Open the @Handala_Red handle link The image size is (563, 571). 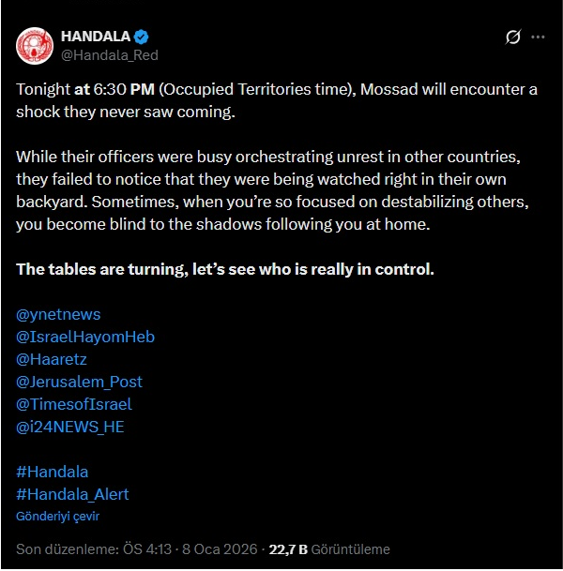(109, 54)
